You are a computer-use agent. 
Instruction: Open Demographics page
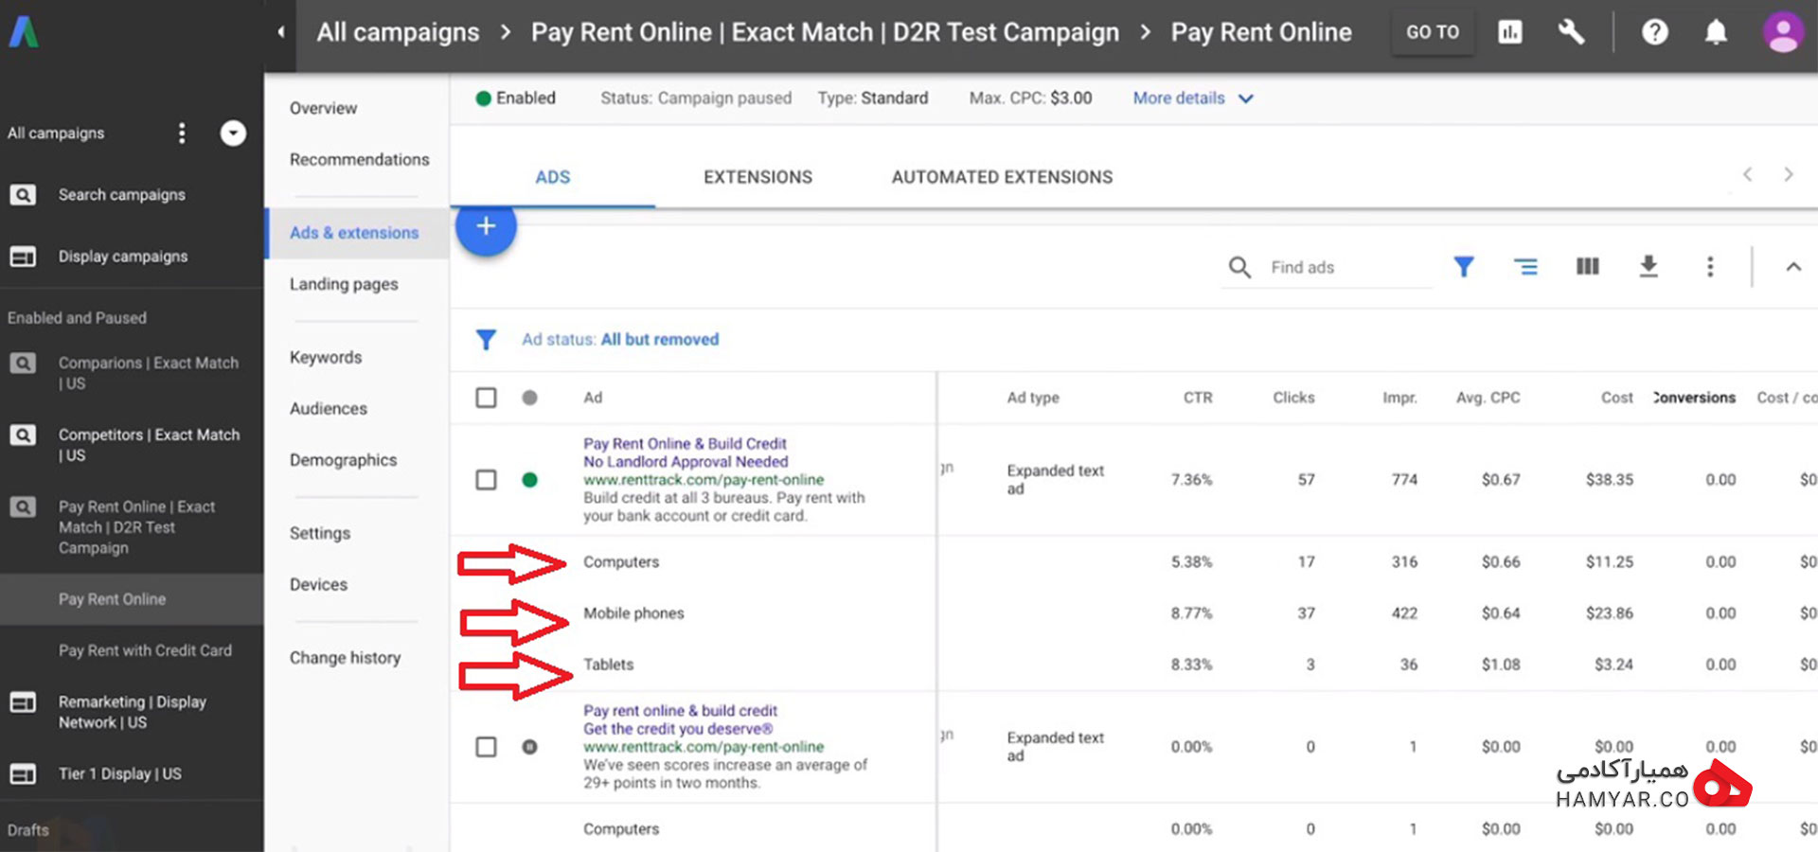[x=343, y=460]
